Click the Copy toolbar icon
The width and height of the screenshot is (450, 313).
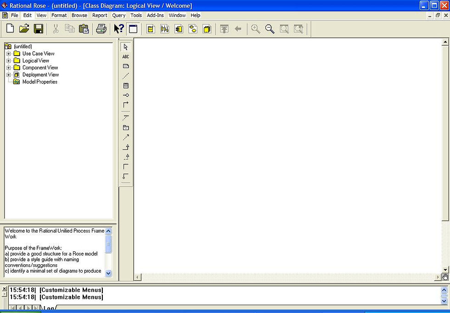[70, 28]
